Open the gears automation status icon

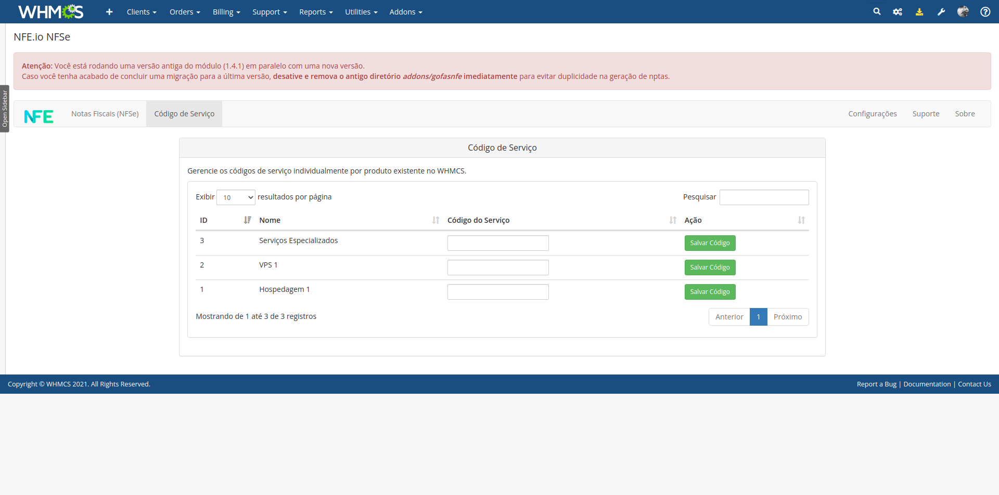[x=898, y=11]
